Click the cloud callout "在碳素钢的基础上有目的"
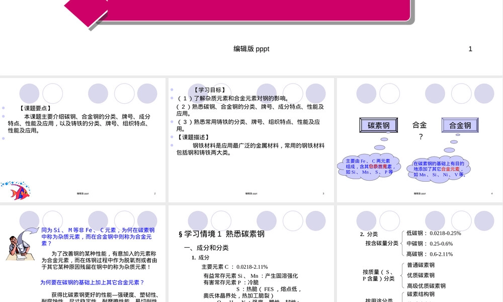 [x=439, y=169]
